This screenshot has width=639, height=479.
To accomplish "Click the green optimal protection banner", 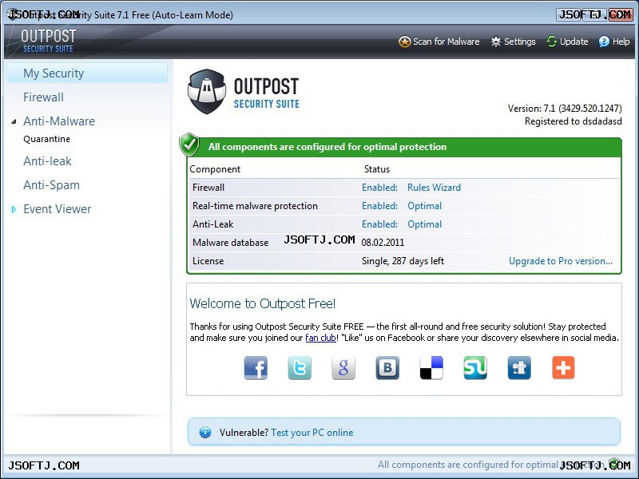I will point(404,147).
